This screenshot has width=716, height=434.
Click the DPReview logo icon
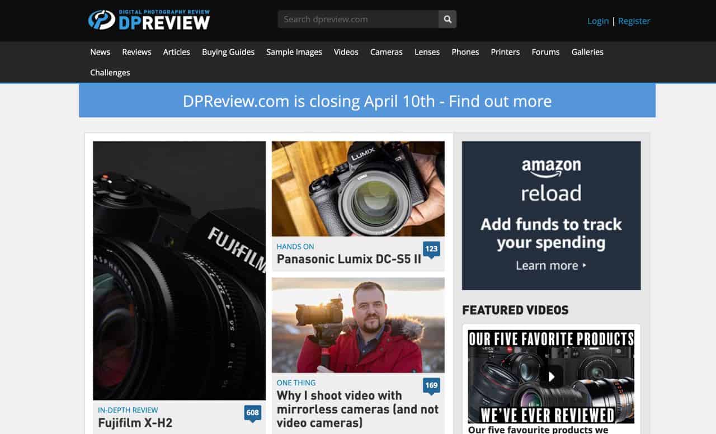coord(101,20)
